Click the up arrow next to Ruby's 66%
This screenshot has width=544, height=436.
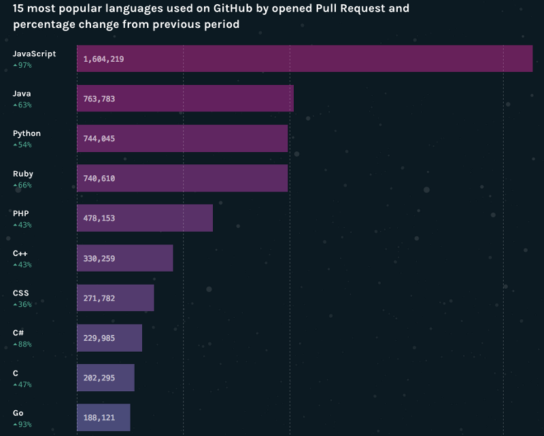(x=15, y=185)
